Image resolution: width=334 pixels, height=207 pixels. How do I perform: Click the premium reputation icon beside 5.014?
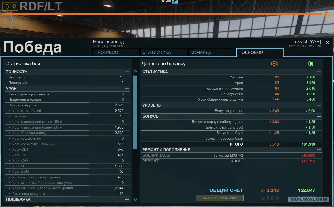263,198
